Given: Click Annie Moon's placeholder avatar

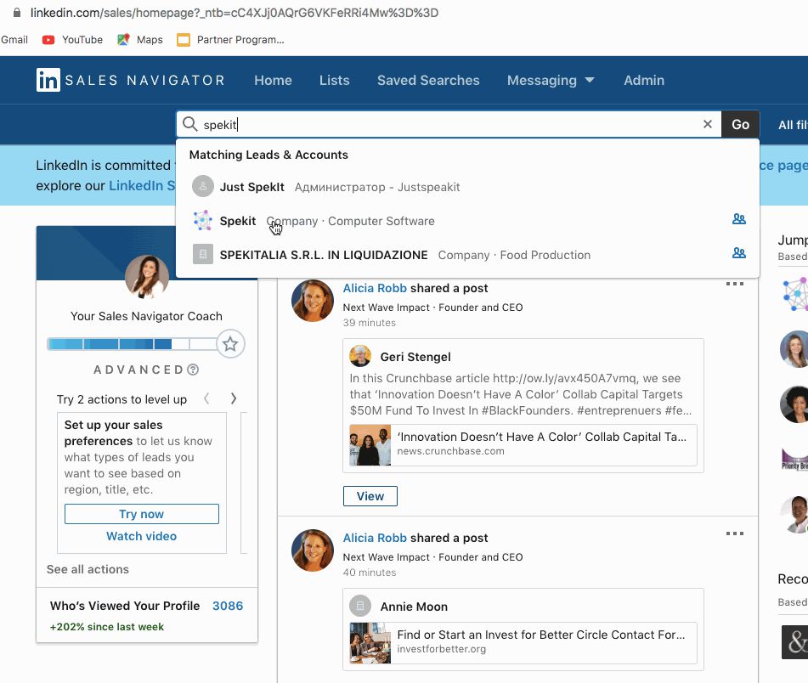Looking at the screenshot, I should 360,606.
